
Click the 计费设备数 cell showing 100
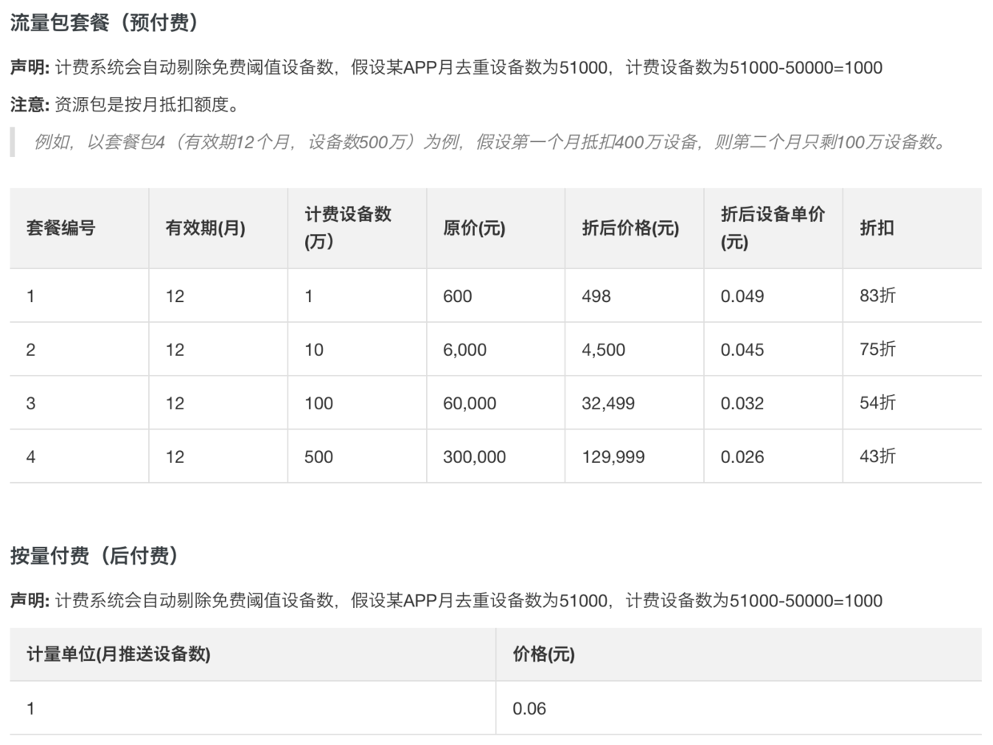pos(357,403)
